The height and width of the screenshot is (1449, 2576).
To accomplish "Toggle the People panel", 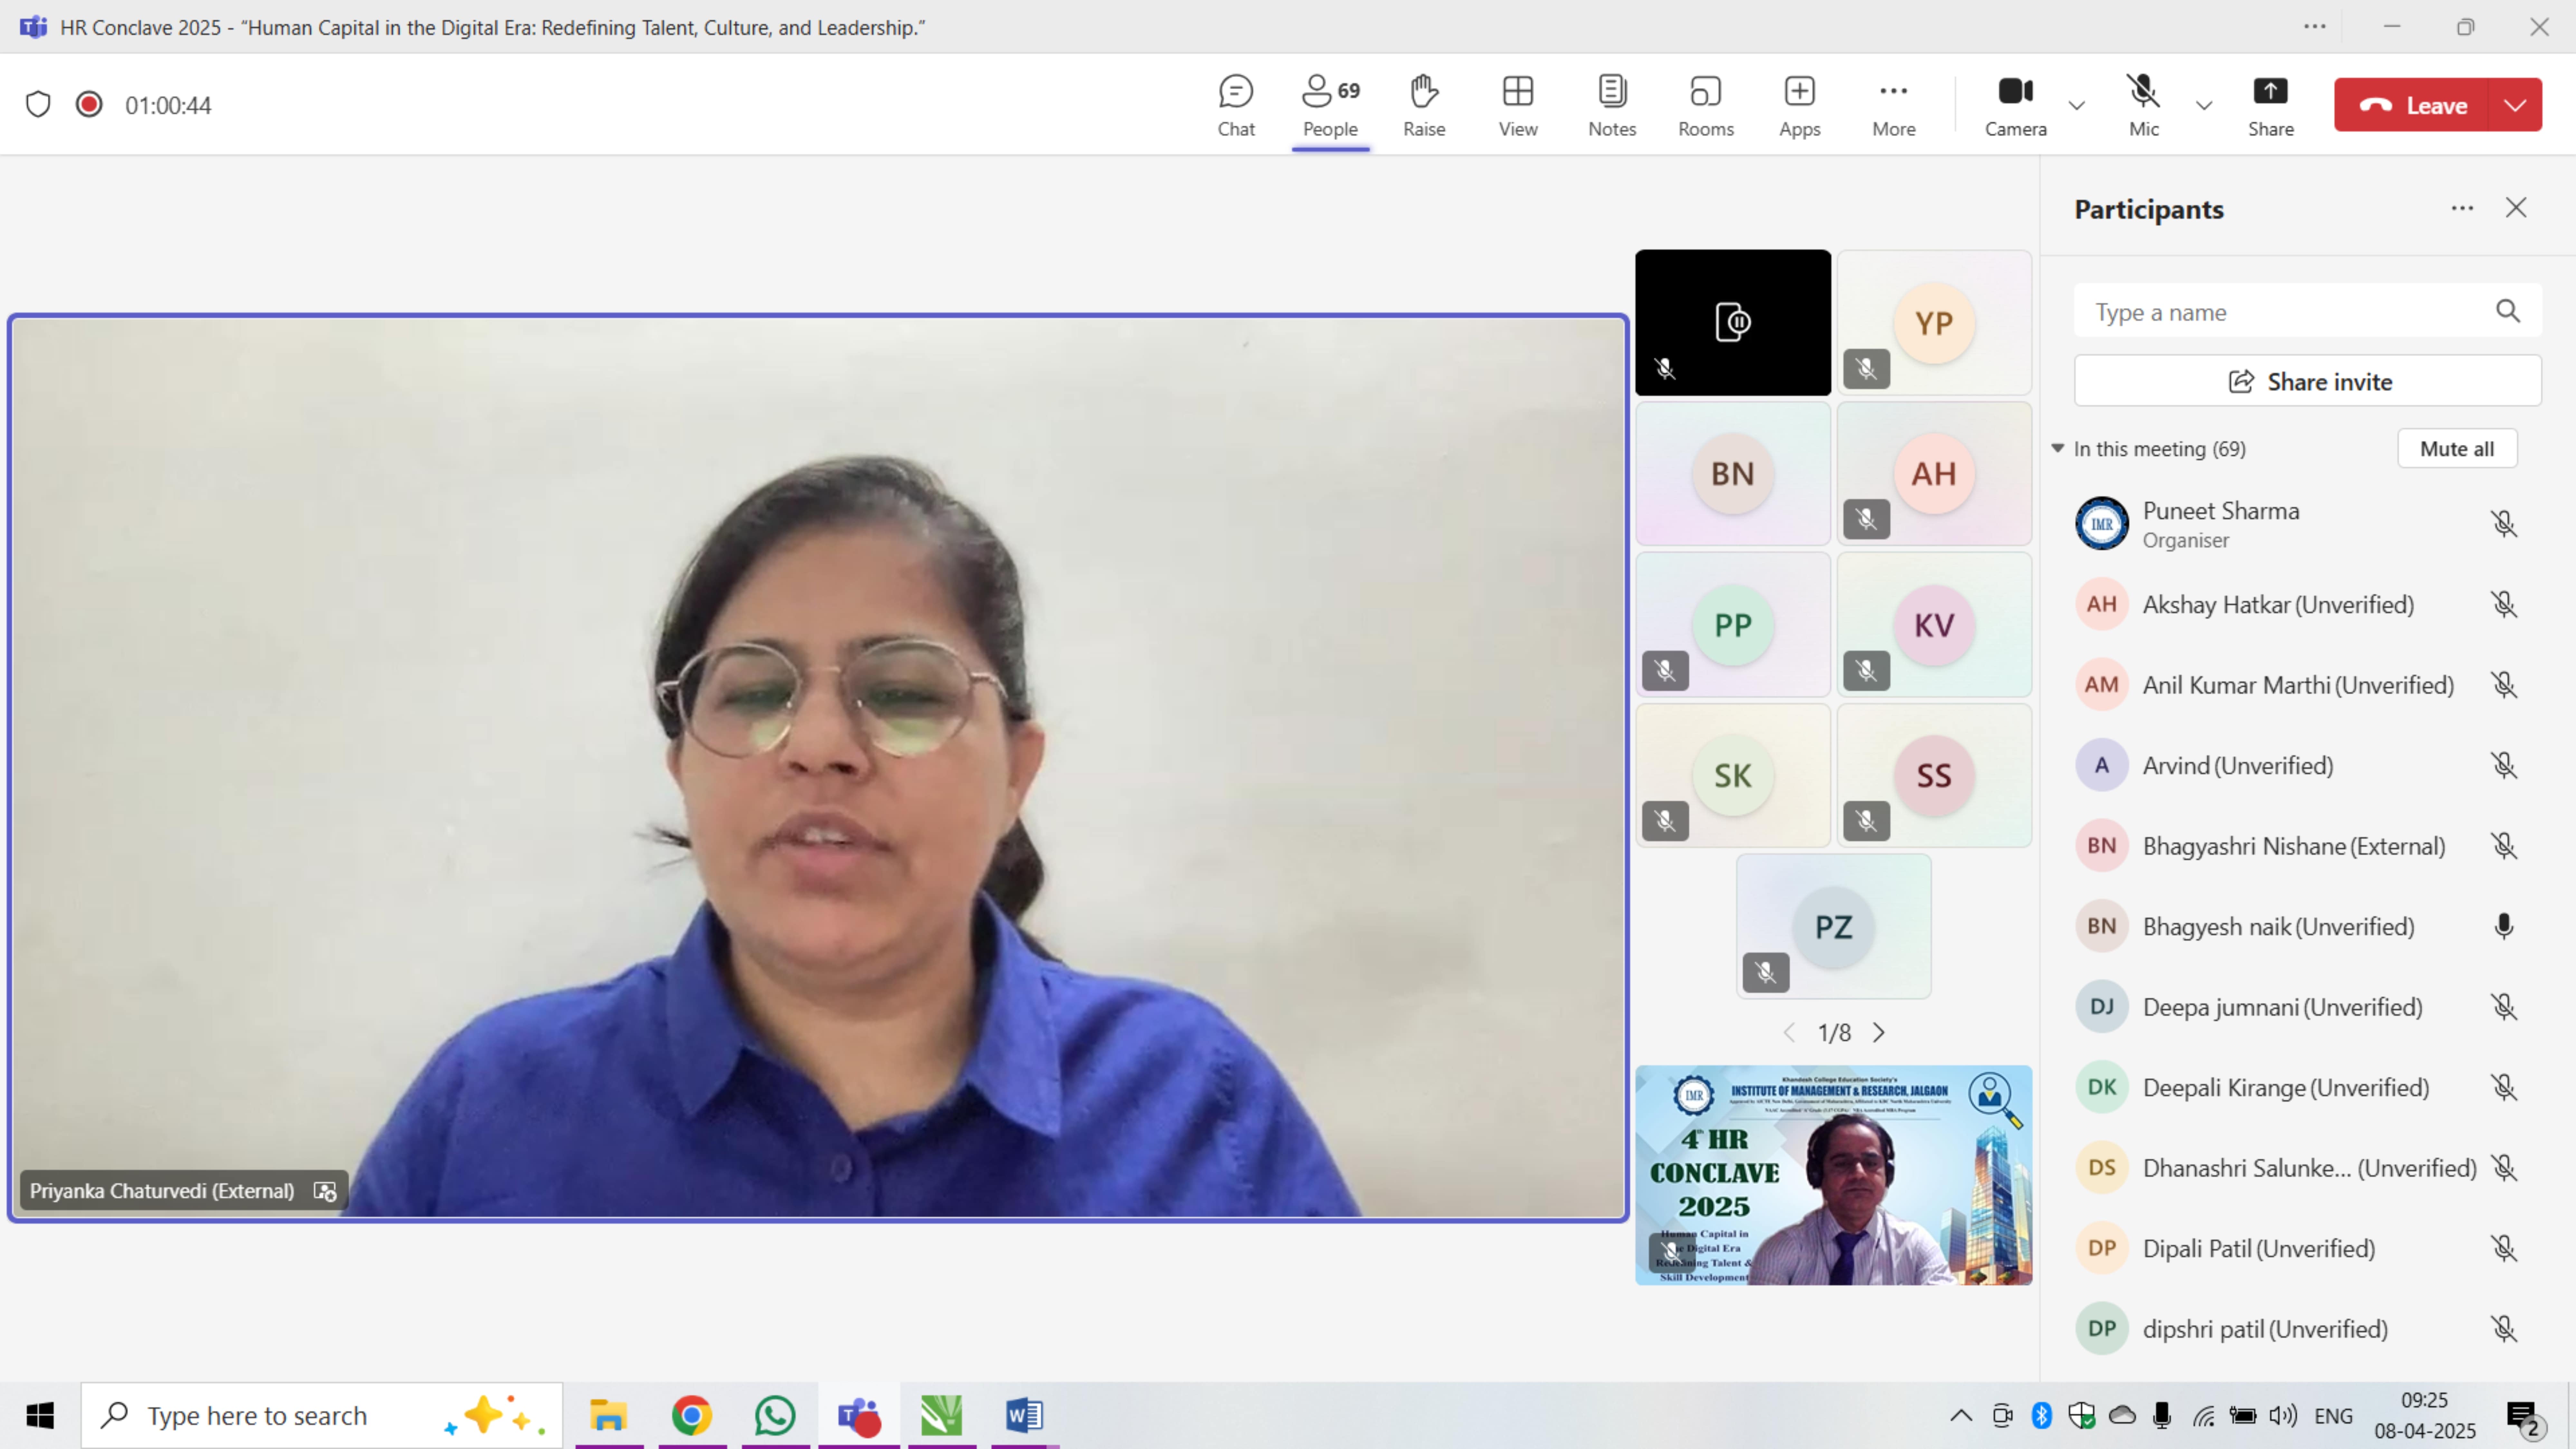I will click(1330, 105).
